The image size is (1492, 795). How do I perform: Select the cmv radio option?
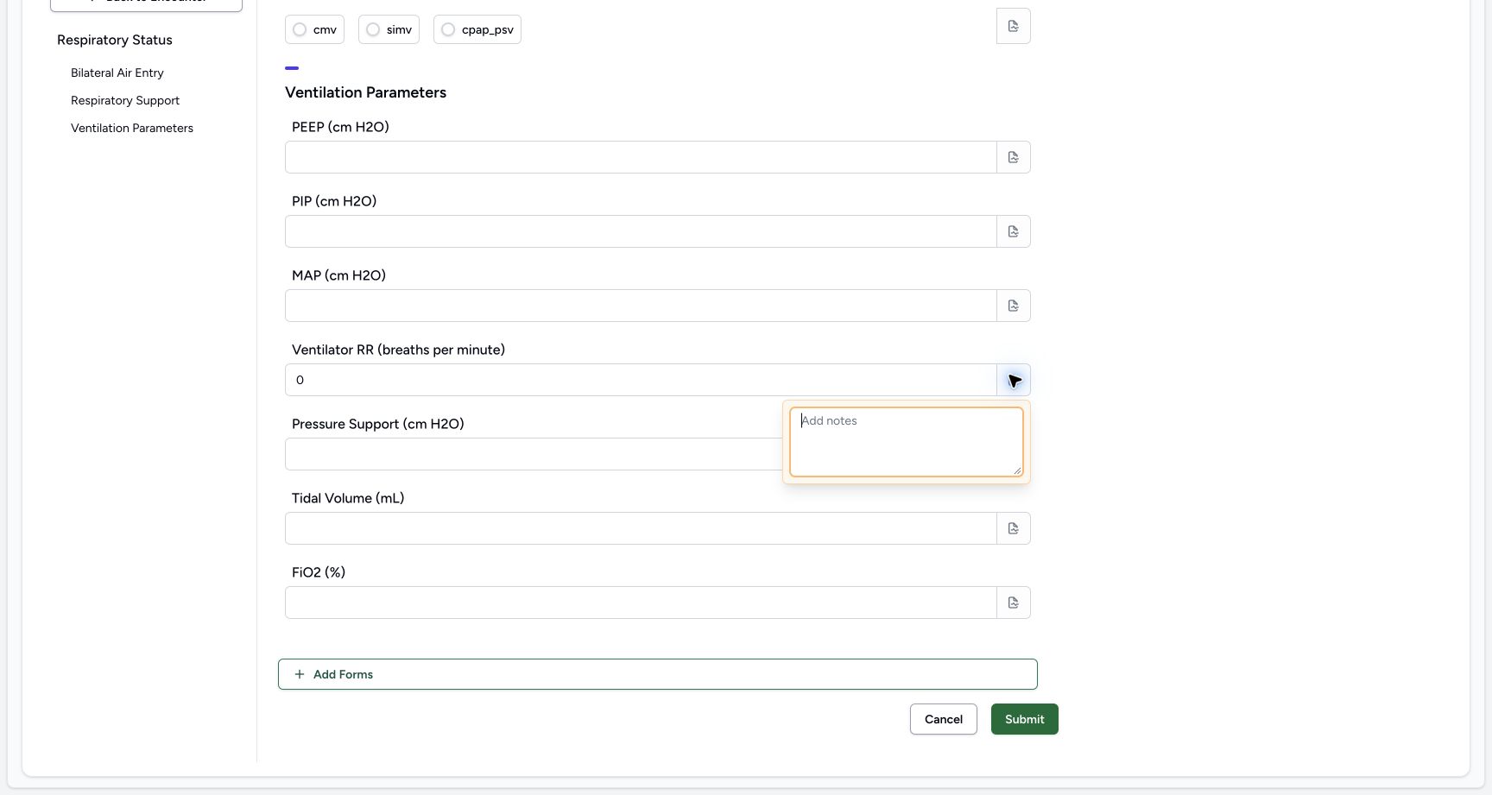click(314, 29)
